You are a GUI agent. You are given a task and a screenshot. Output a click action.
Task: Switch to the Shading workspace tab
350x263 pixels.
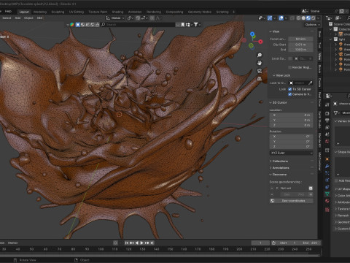pos(117,12)
